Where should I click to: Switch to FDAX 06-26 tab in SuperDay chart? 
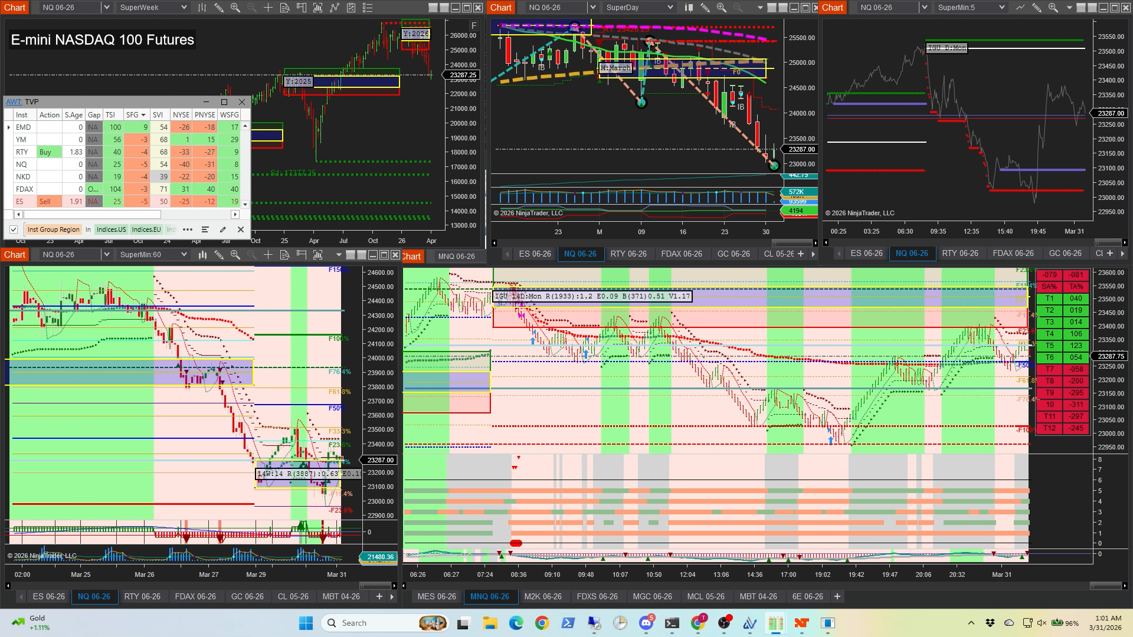(x=682, y=254)
